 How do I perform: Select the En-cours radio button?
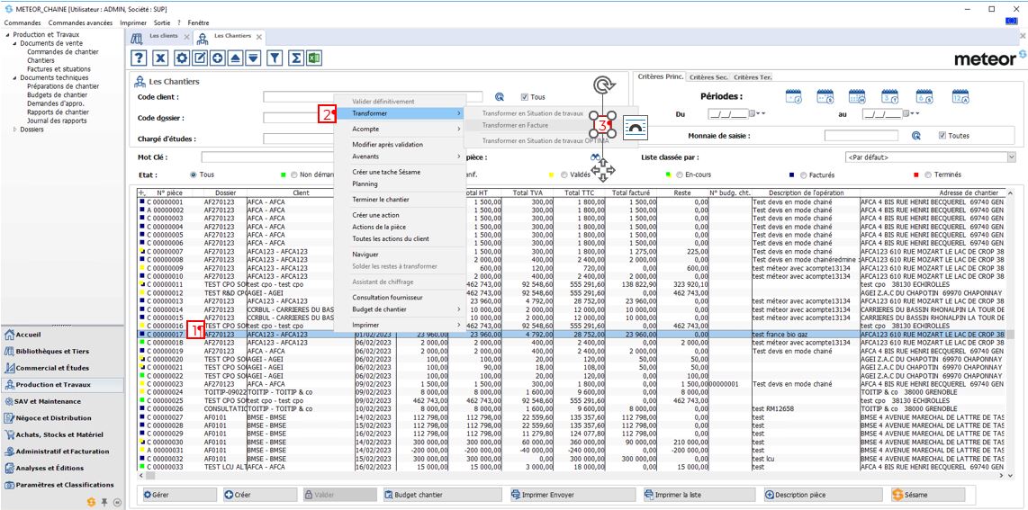click(x=678, y=174)
